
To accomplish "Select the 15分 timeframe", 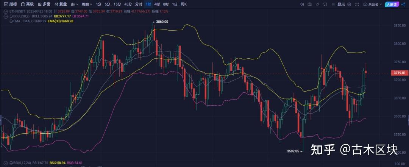I will [x=117, y=4].
